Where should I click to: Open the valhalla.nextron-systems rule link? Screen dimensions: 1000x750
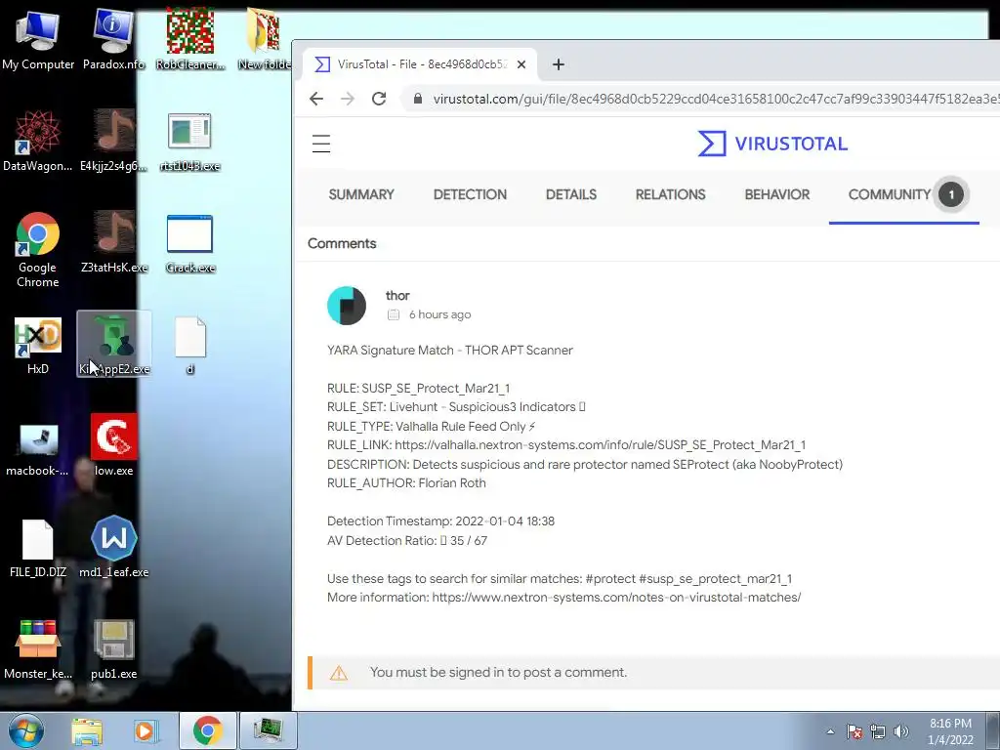point(601,445)
